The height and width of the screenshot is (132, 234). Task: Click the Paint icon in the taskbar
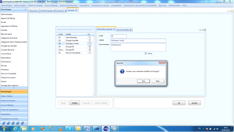coord(115,128)
